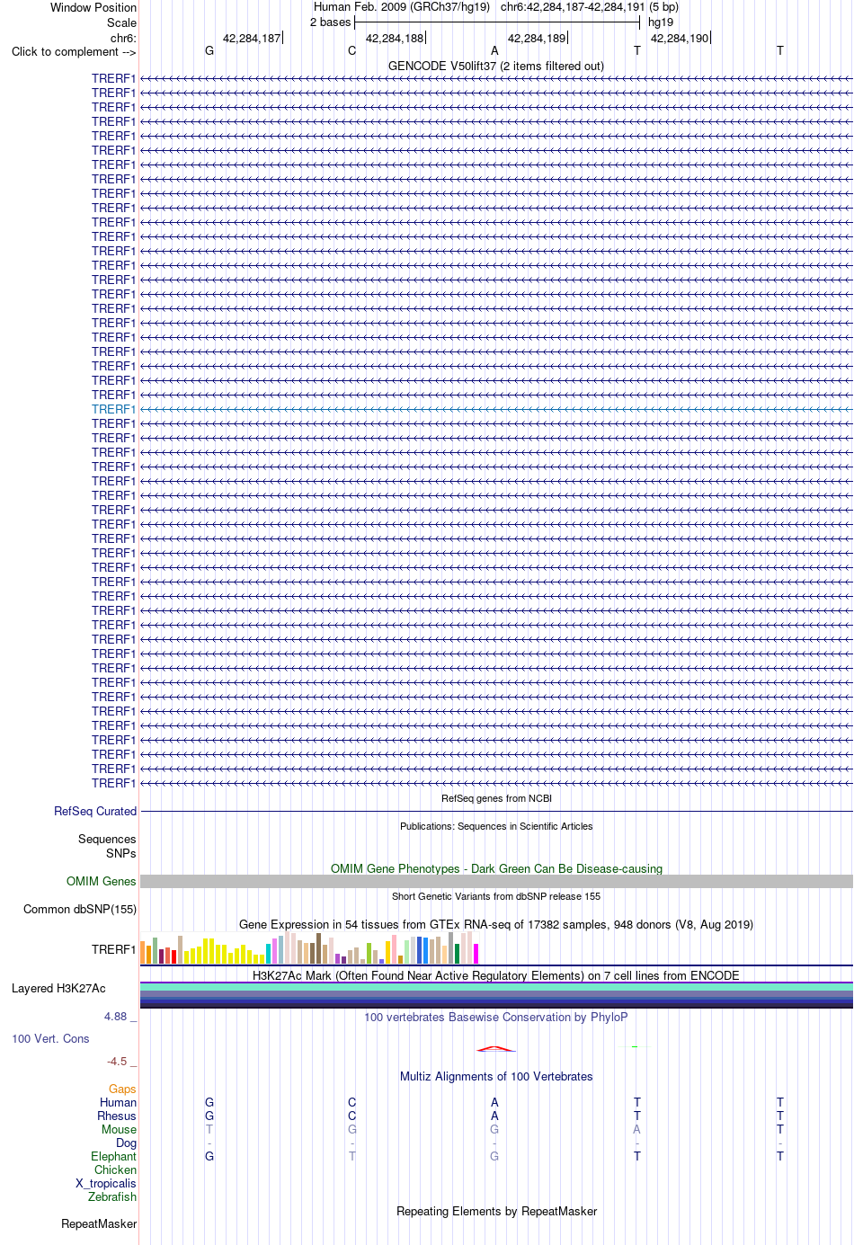Click base G in the complement row
The width and height of the screenshot is (854, 1245).
(x=209, y=51)
